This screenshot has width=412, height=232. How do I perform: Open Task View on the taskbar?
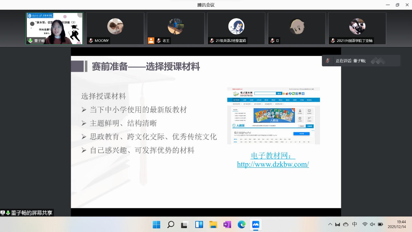185,225
